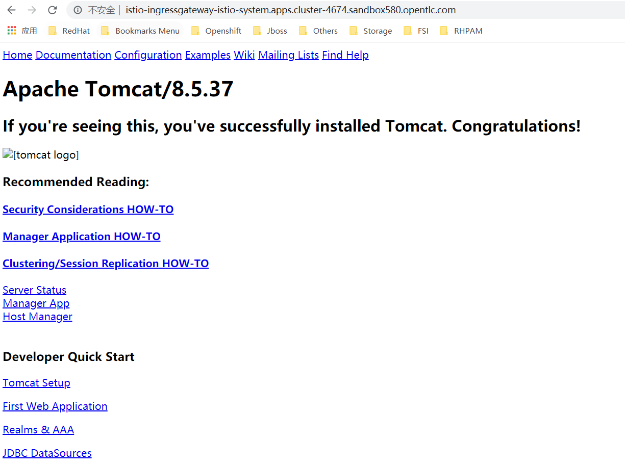Open the Tomcat Setup guide
Image resolution: width=625 pixels, height=466 pixels.
36,383
